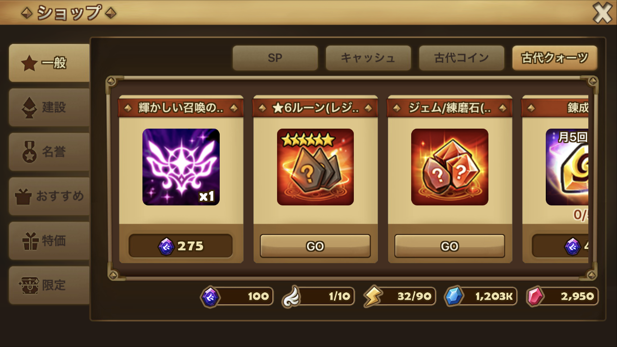Tap the lightning energy icon

coord(372,297)
